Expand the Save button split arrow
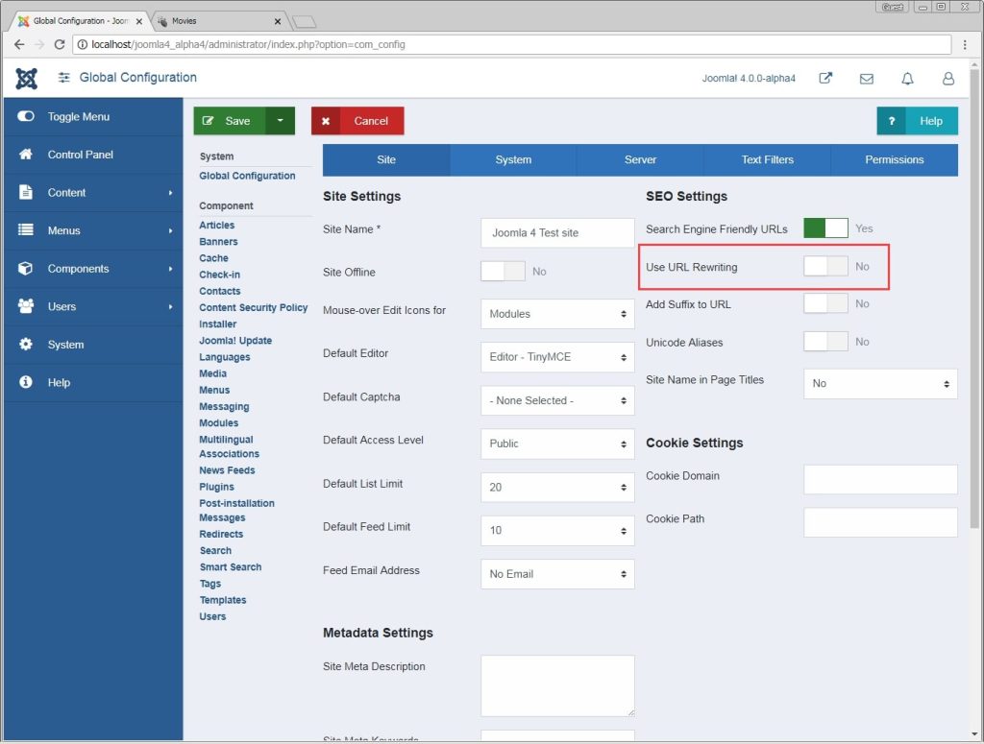This screenshot has height=744, width=984. pyautogui.click(x=280, y=121)
